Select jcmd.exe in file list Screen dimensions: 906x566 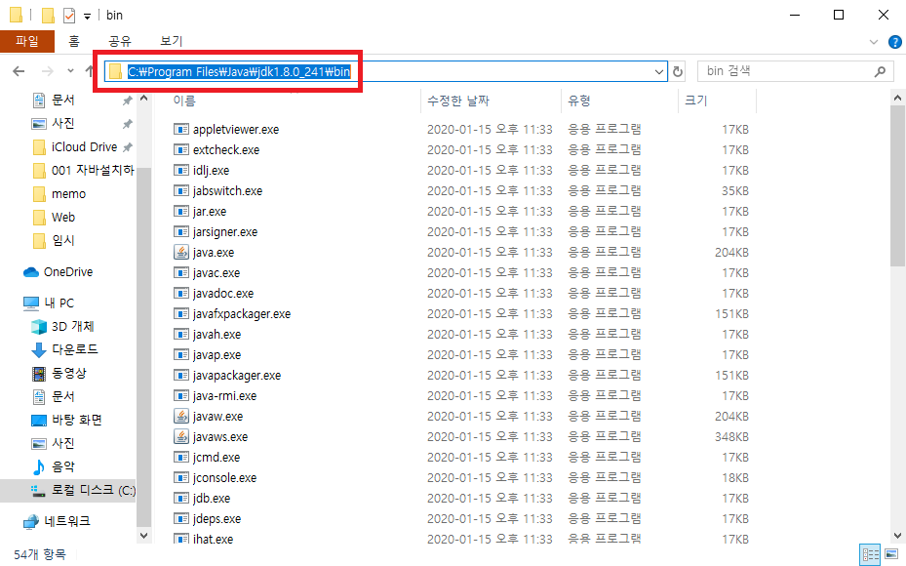[217, 458]
